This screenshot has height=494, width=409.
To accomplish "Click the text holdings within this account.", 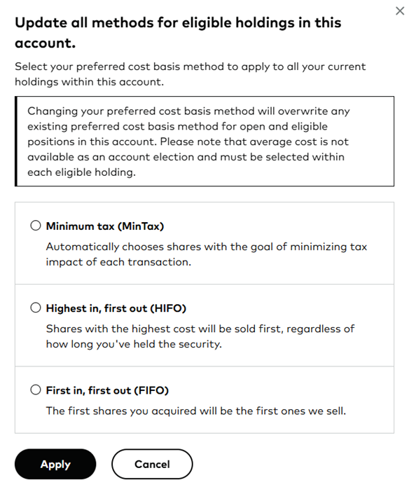I will [x=90, y=82].
